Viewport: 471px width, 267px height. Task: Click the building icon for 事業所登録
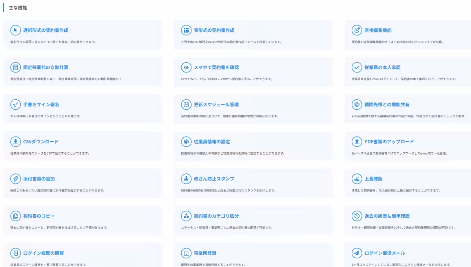(186, 253)
